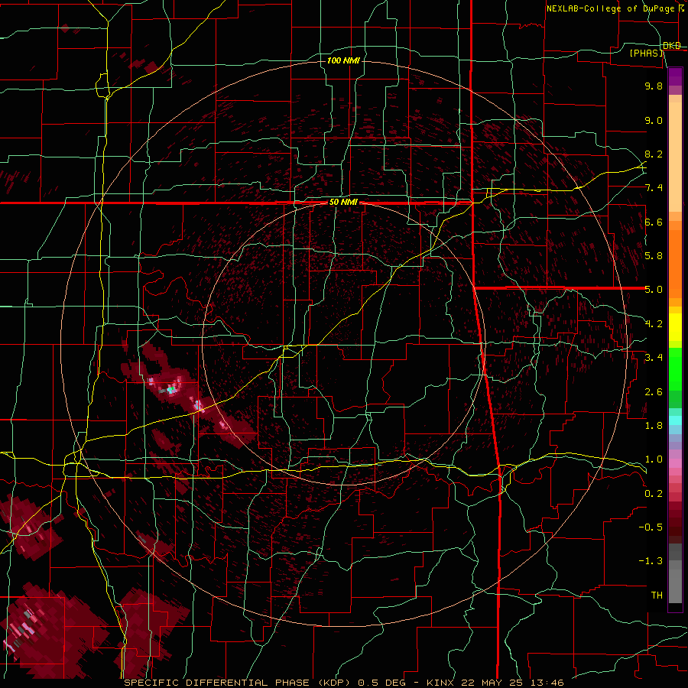Click the TH threshold label on legend
The image size is (688, 688).
[x=657, y=596]
